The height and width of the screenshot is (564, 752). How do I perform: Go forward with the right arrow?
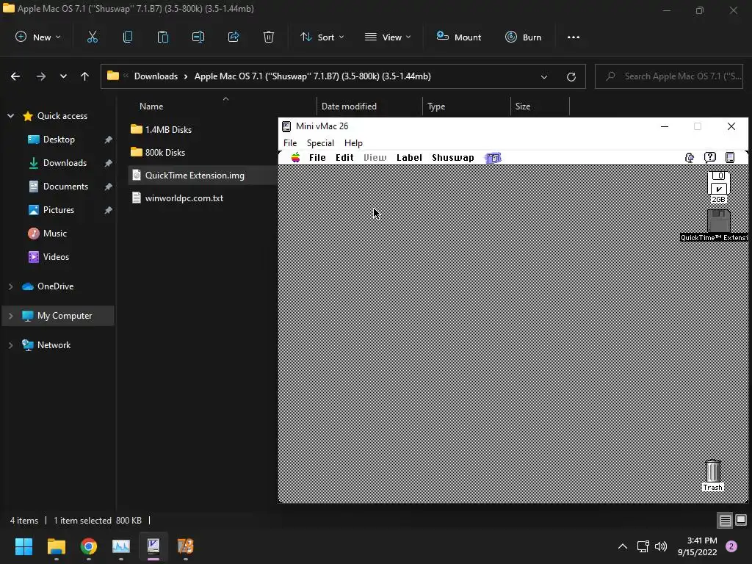(41, 76)
